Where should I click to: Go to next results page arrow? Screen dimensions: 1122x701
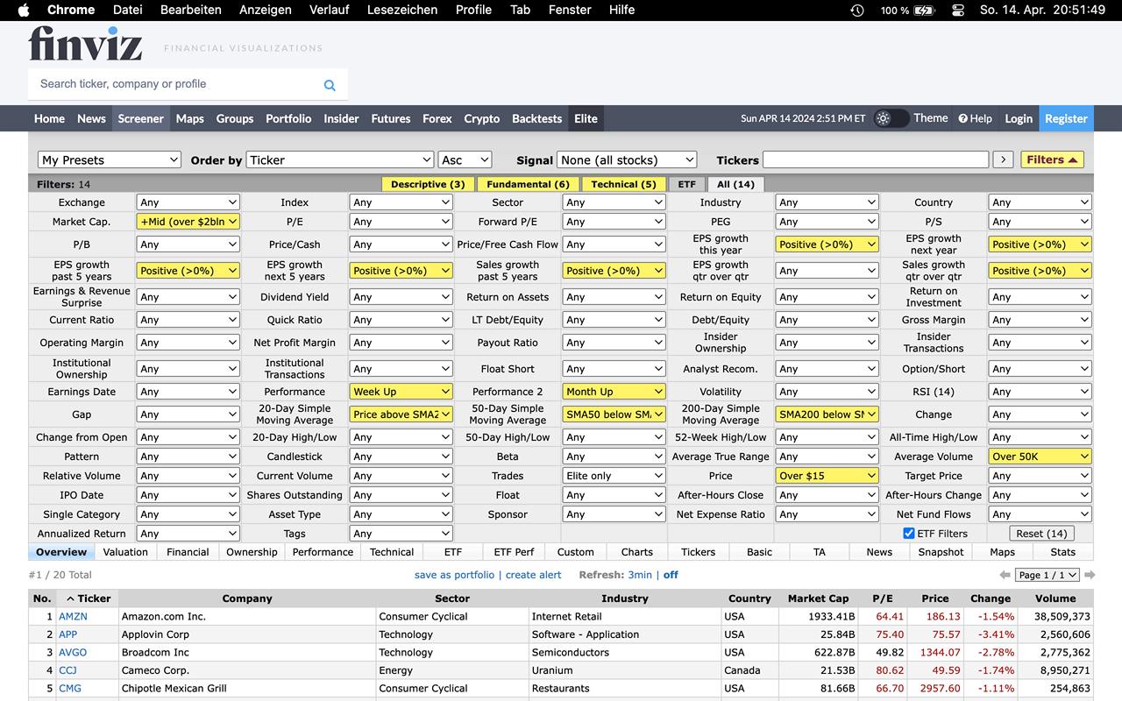click(x=1090, y=575)
